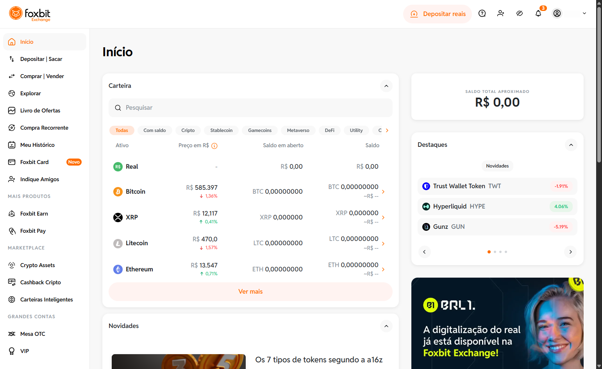The width and height of the screenshot is (602, 369).
Task: Click Preço em R$ info icon
Action: pyautogui.click(x=214, y=146)
